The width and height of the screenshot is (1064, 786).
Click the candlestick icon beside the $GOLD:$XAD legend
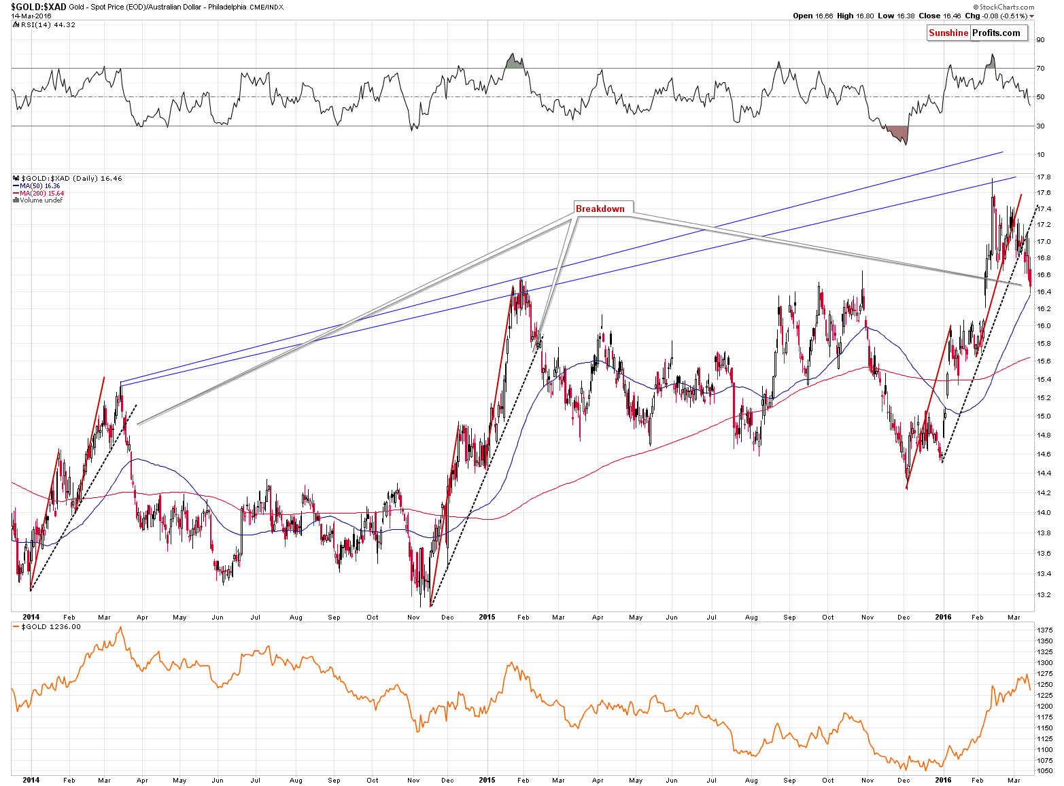(x=16, y=179)
